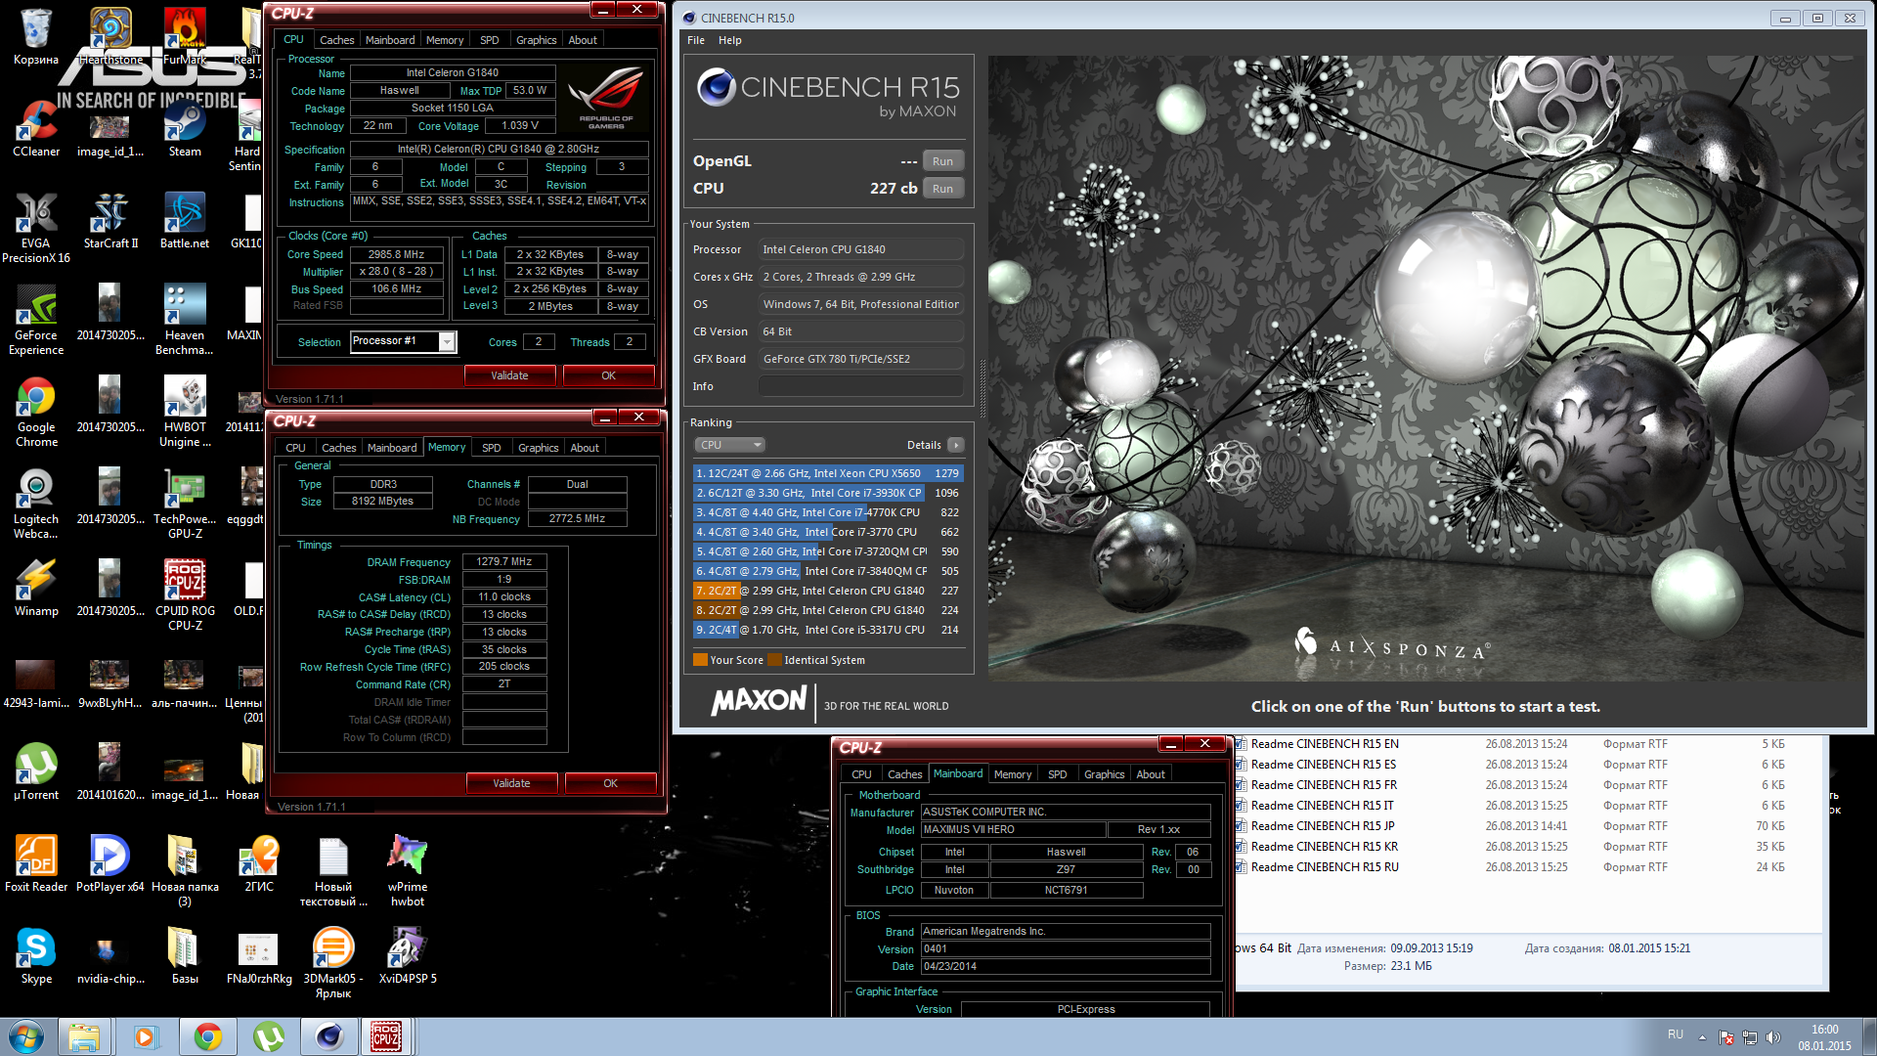
Task: Open the CCleaner desktop icon
Action: click(36, 129)
